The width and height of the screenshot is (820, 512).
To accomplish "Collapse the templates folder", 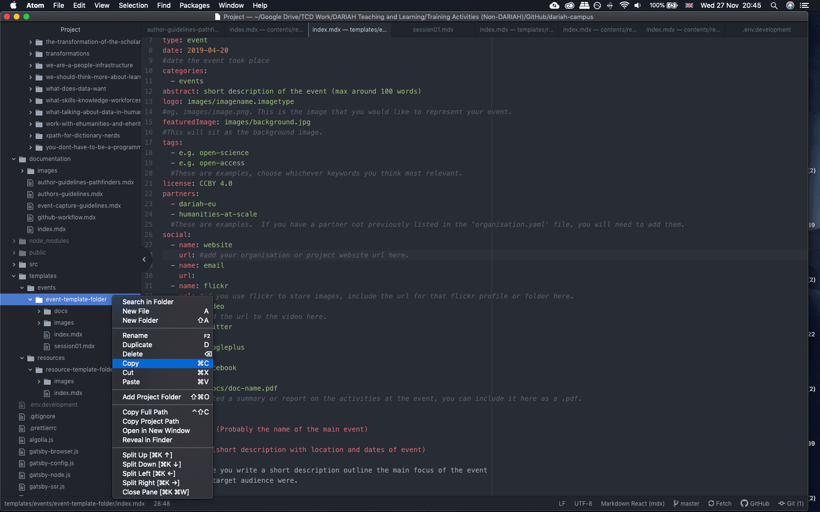I will [14, 276].
